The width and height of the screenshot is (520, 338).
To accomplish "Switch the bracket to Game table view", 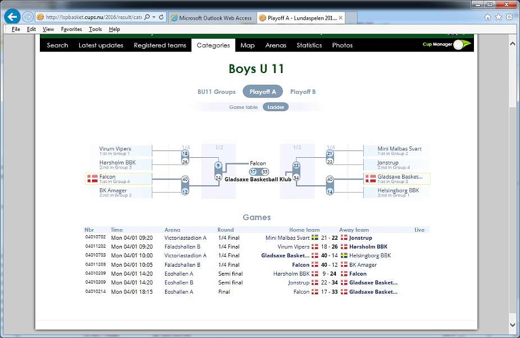I will click(x=243, y=107).
